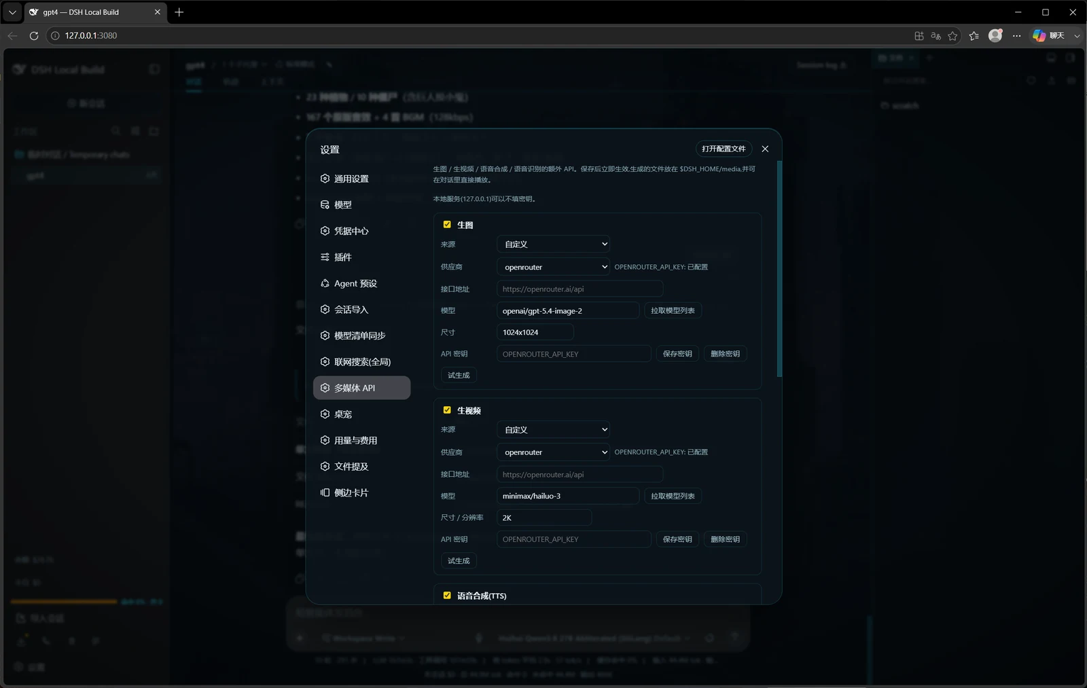Click the 模型 stack icon
Screen dimensions: 1087x688
[325, 204]
